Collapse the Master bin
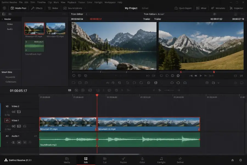This screenshot has height=165, width=247. click(2, 19)
